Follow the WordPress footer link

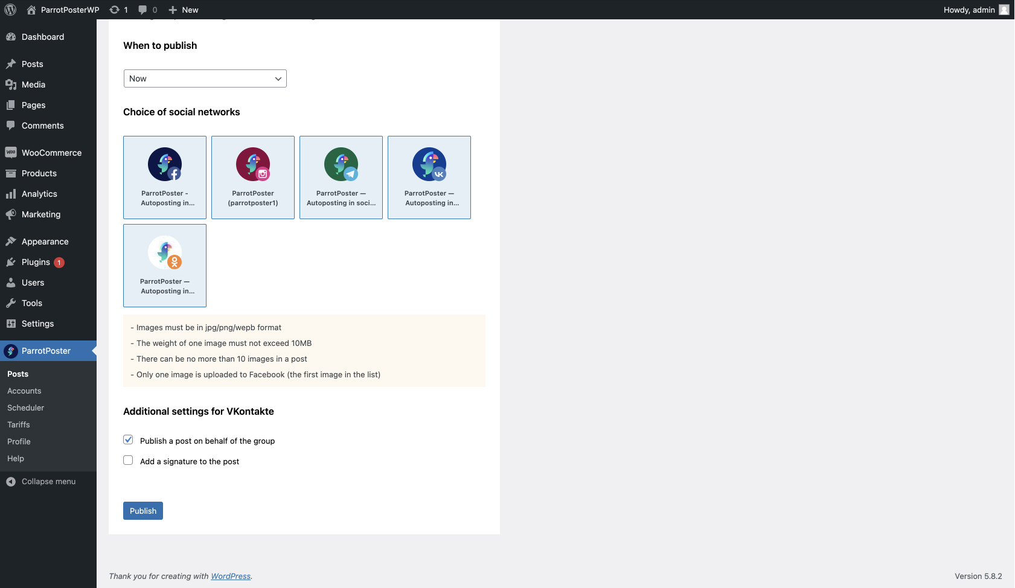(x=231, y=577)
